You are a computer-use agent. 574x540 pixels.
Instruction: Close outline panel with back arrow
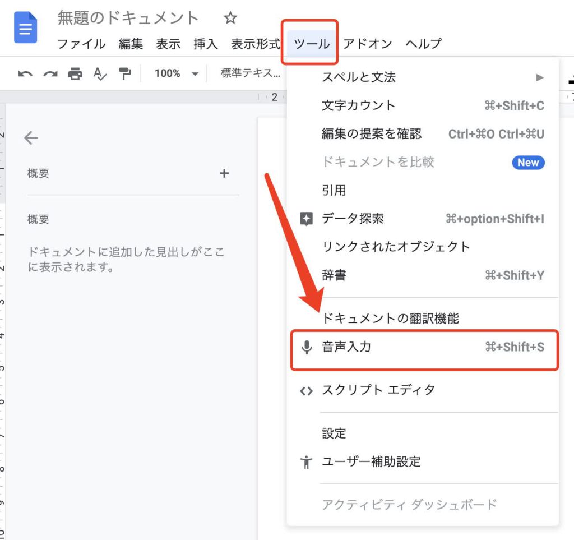[31, 138]
